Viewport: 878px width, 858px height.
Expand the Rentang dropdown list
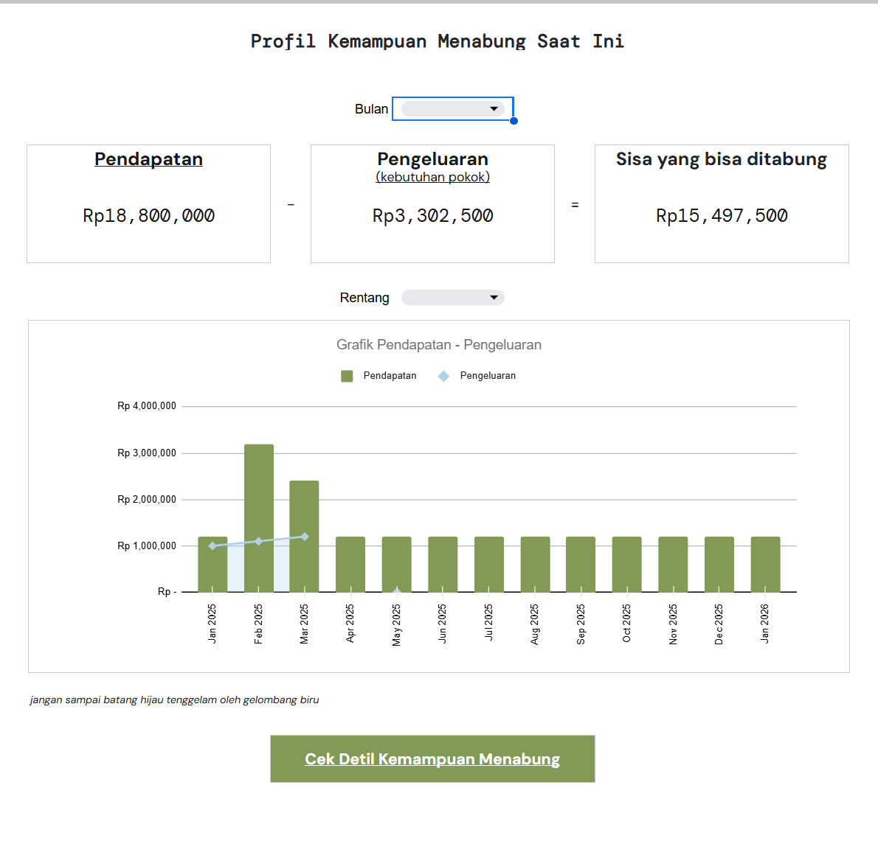(494, 298)
